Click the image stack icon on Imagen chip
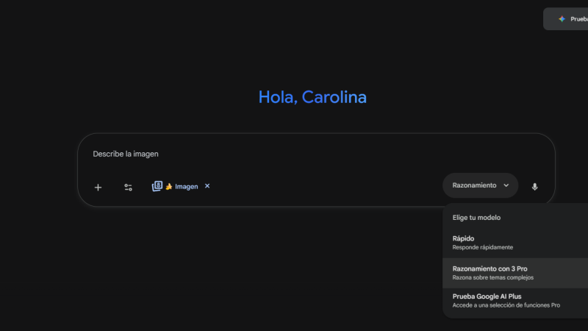Viewport: 588px width, 331px height. tap(157, 186)
